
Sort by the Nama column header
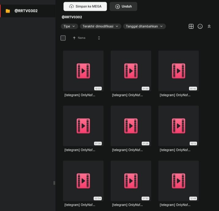point(81,38)
